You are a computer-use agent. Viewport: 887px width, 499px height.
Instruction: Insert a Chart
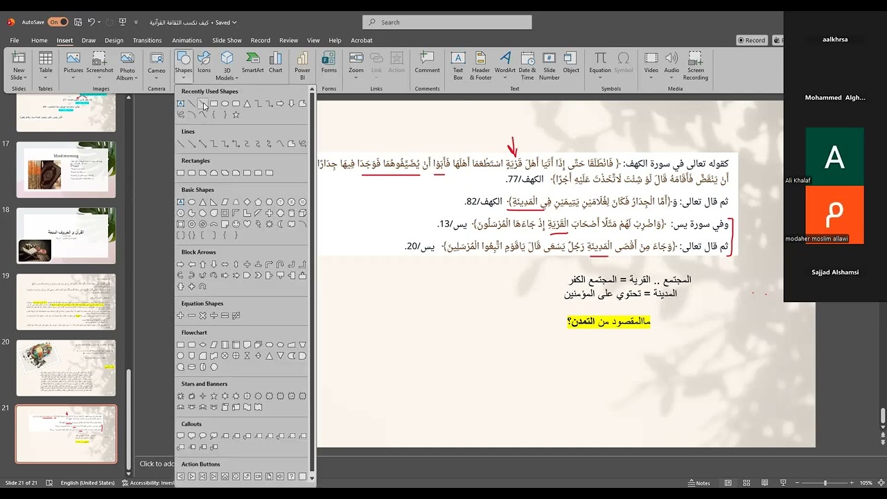(x=275, y=62)
